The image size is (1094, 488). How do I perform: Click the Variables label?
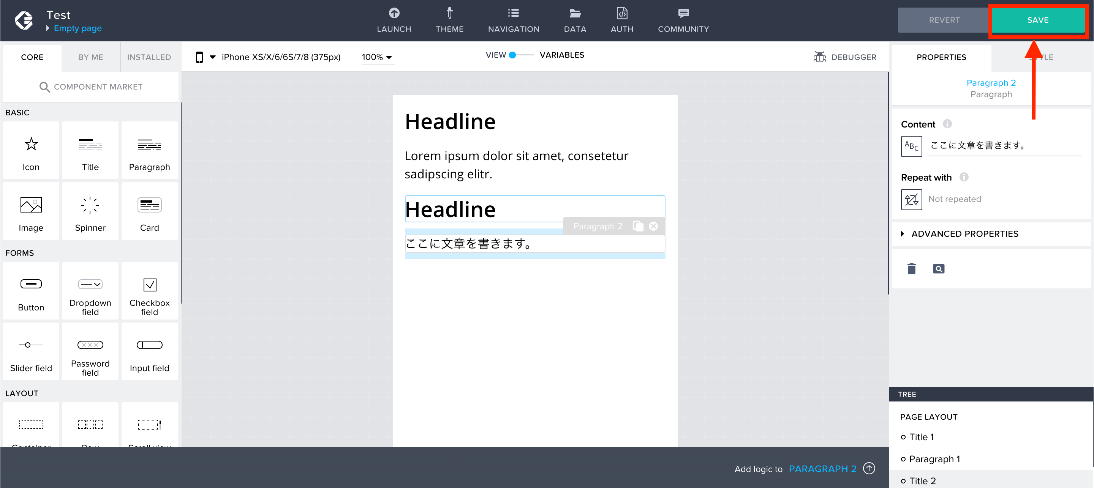tap(561, 55)
